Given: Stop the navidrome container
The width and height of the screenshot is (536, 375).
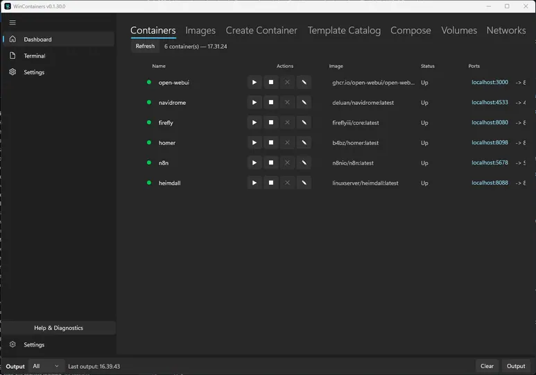Looking at the screenshot, I should 270,102.
